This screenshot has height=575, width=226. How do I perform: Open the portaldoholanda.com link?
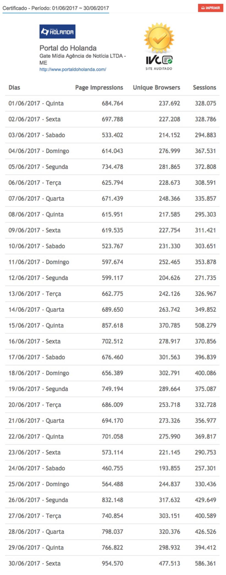73,70
